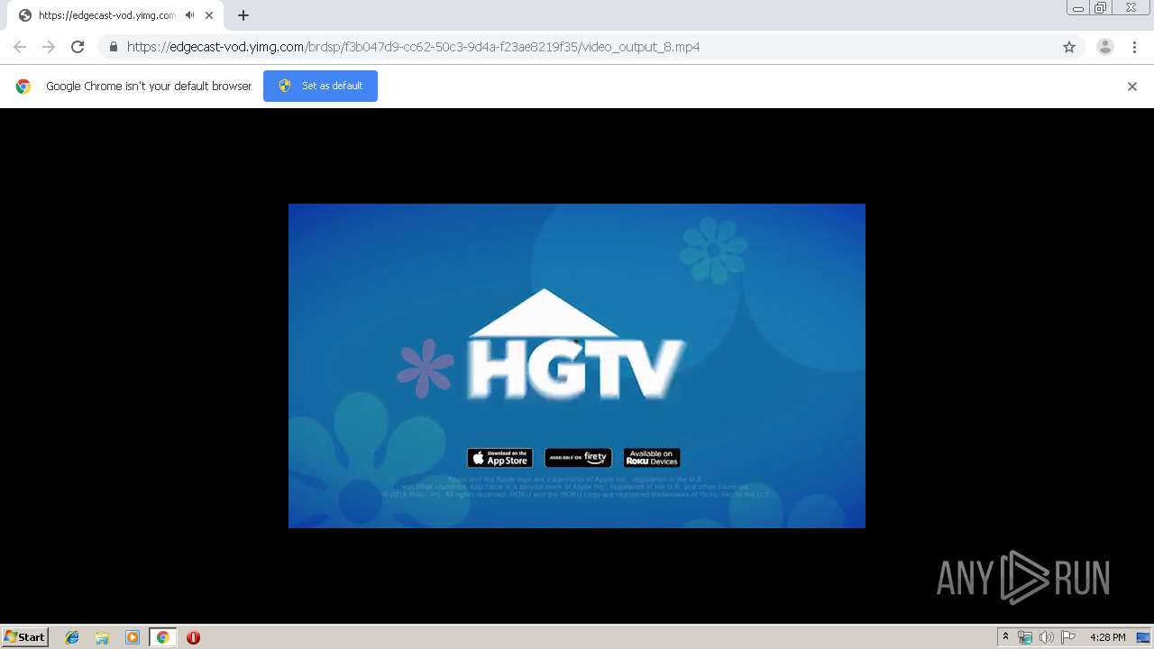Click the Set as default button

320,86
